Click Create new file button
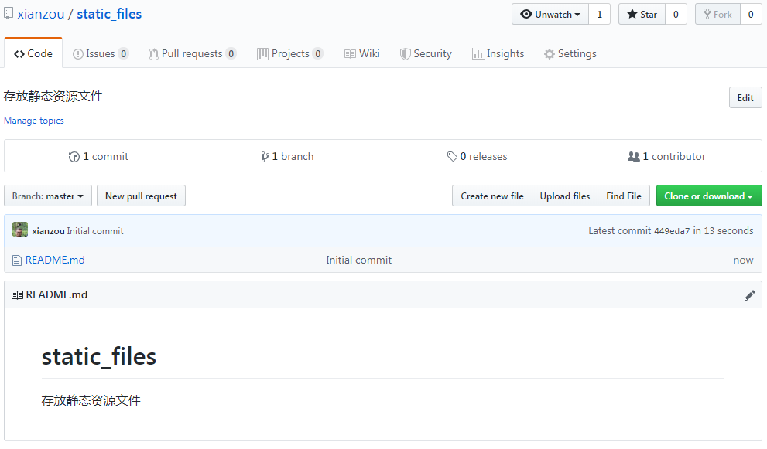The height and width of the screenshot is (449, 767). (x=492, y=196)
